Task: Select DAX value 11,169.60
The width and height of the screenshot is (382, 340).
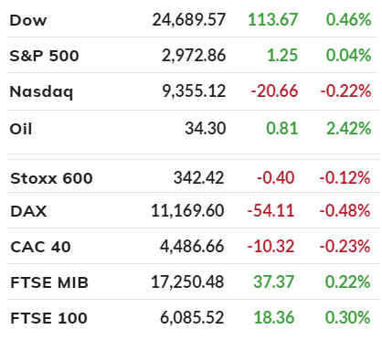Action: click(187, 211)
